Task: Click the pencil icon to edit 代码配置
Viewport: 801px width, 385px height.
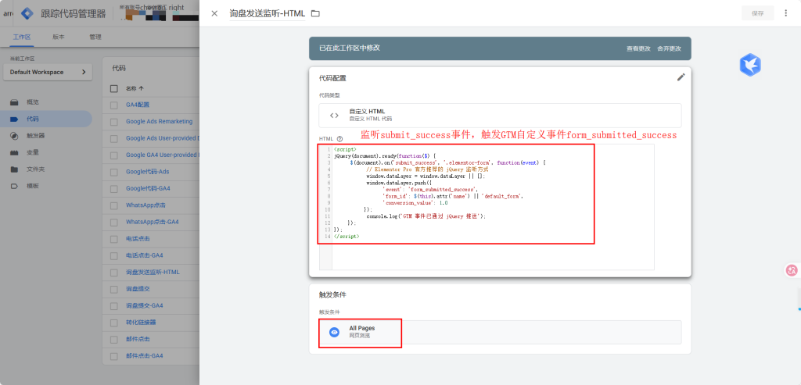Action: (681, 77)
